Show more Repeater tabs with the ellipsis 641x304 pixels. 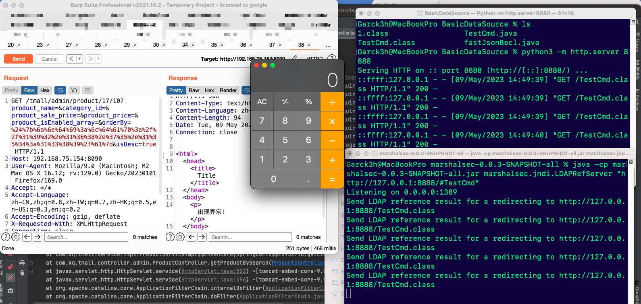[x=328, y=45]
